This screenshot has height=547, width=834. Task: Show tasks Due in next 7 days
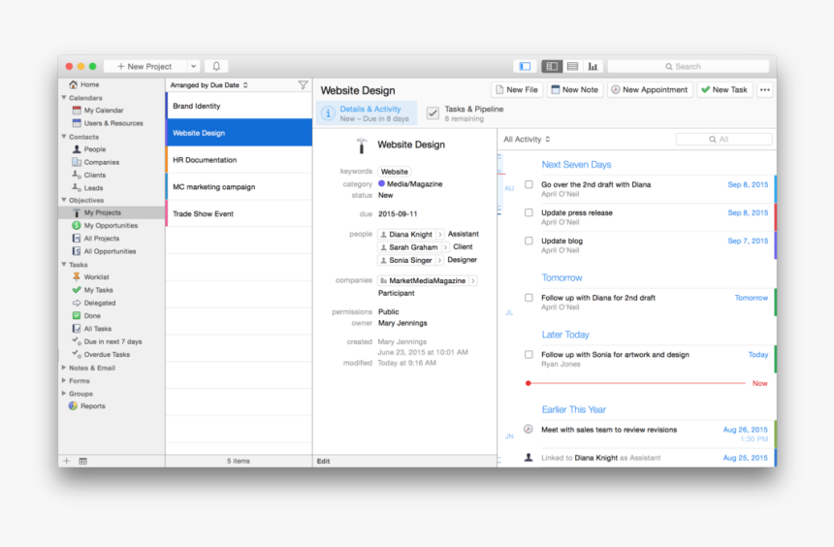pyautogui.click(x=107, y=341)
